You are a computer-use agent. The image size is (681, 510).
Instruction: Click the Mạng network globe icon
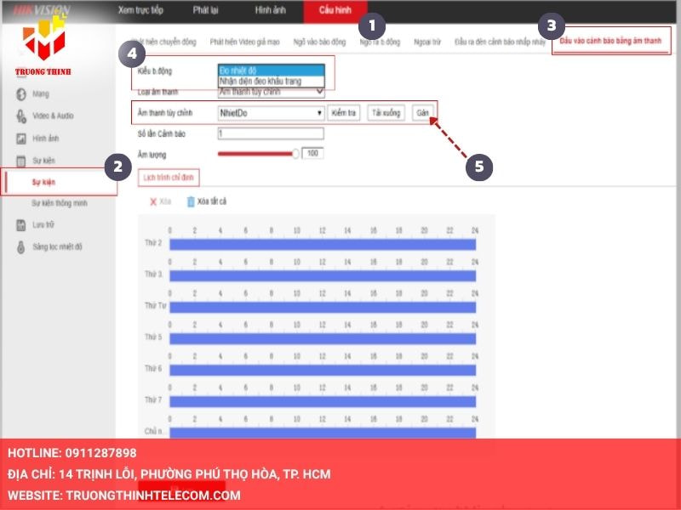[x=20, y=93]
